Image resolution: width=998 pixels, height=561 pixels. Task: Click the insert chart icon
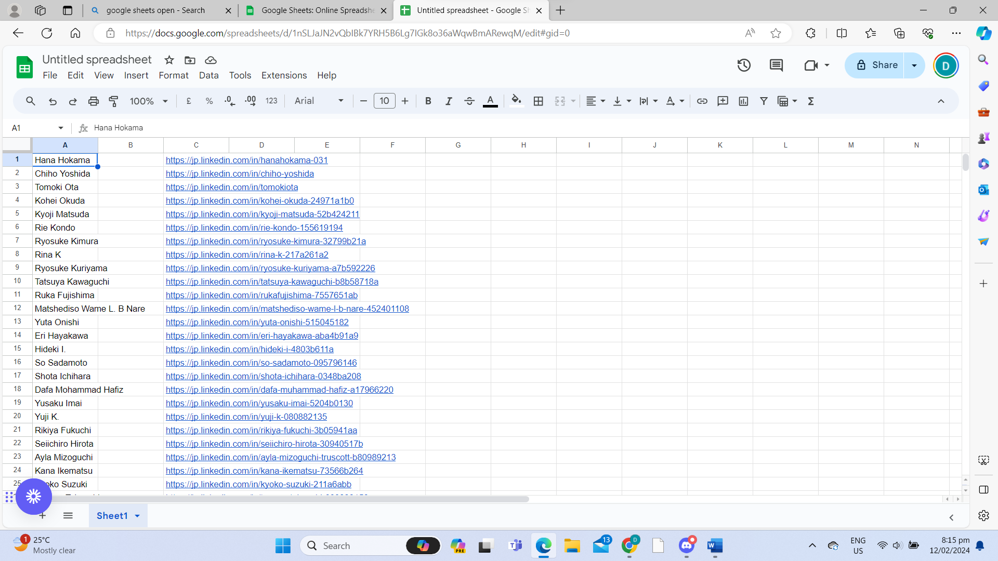click(743, 101)
